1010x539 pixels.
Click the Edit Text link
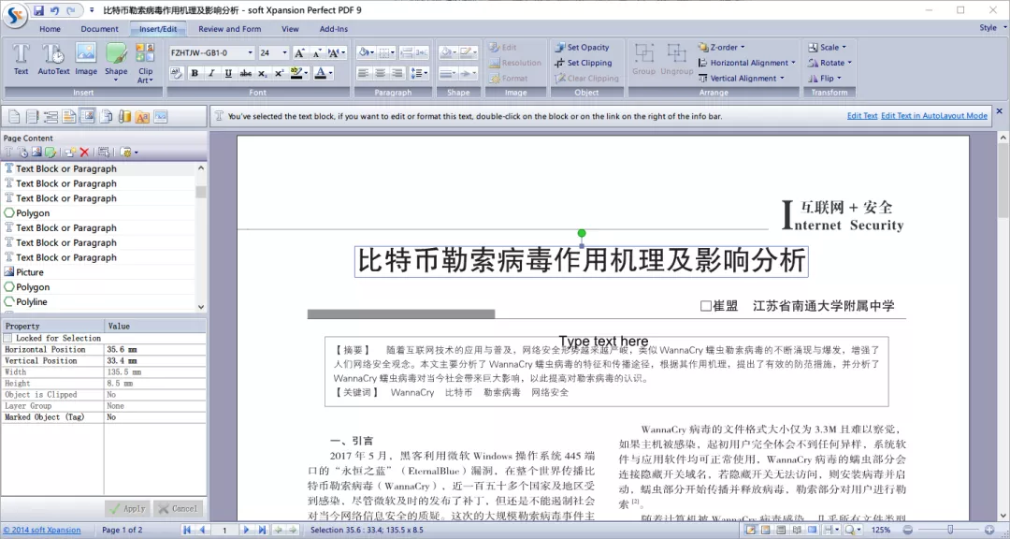click(862, 115)
